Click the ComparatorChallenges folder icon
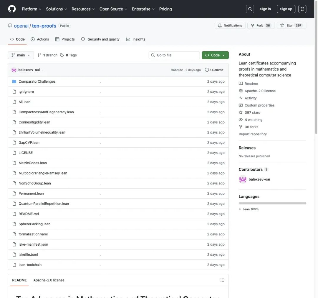318x298 pixels. pyautogui.click(x=14, y=81)
